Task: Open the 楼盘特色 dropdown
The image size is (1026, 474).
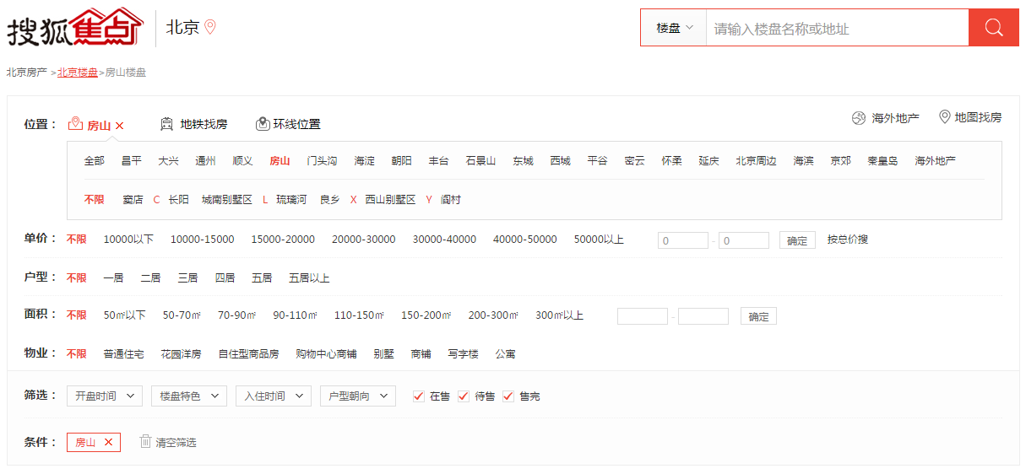Action: 189,396
